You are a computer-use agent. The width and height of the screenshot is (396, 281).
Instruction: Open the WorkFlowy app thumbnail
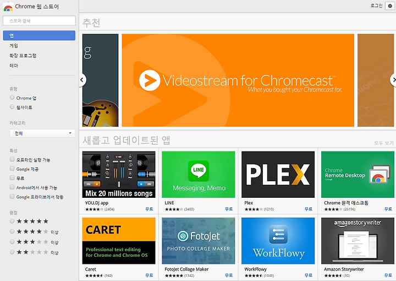pyautogui.click(x=278, y=241)
